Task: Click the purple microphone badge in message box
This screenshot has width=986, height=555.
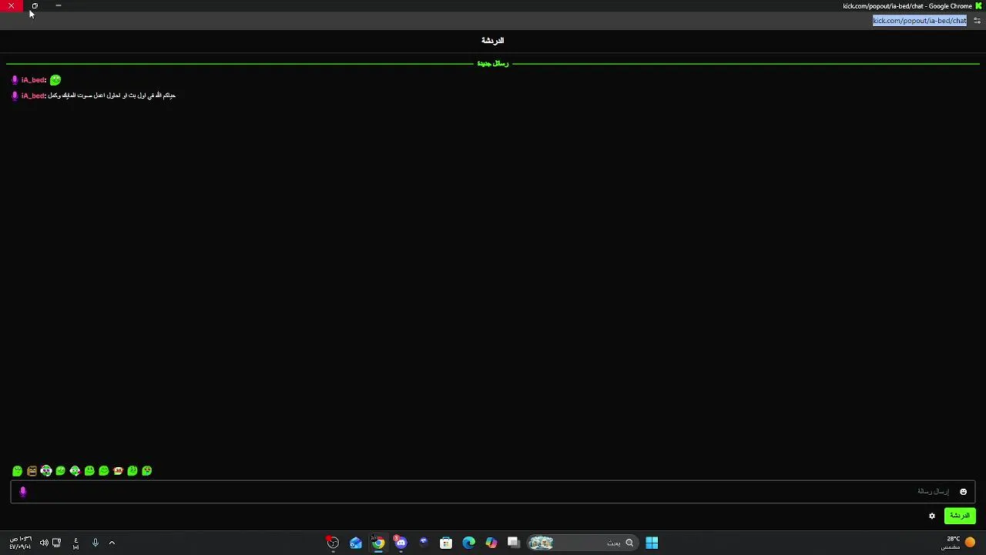Action: 23,491
